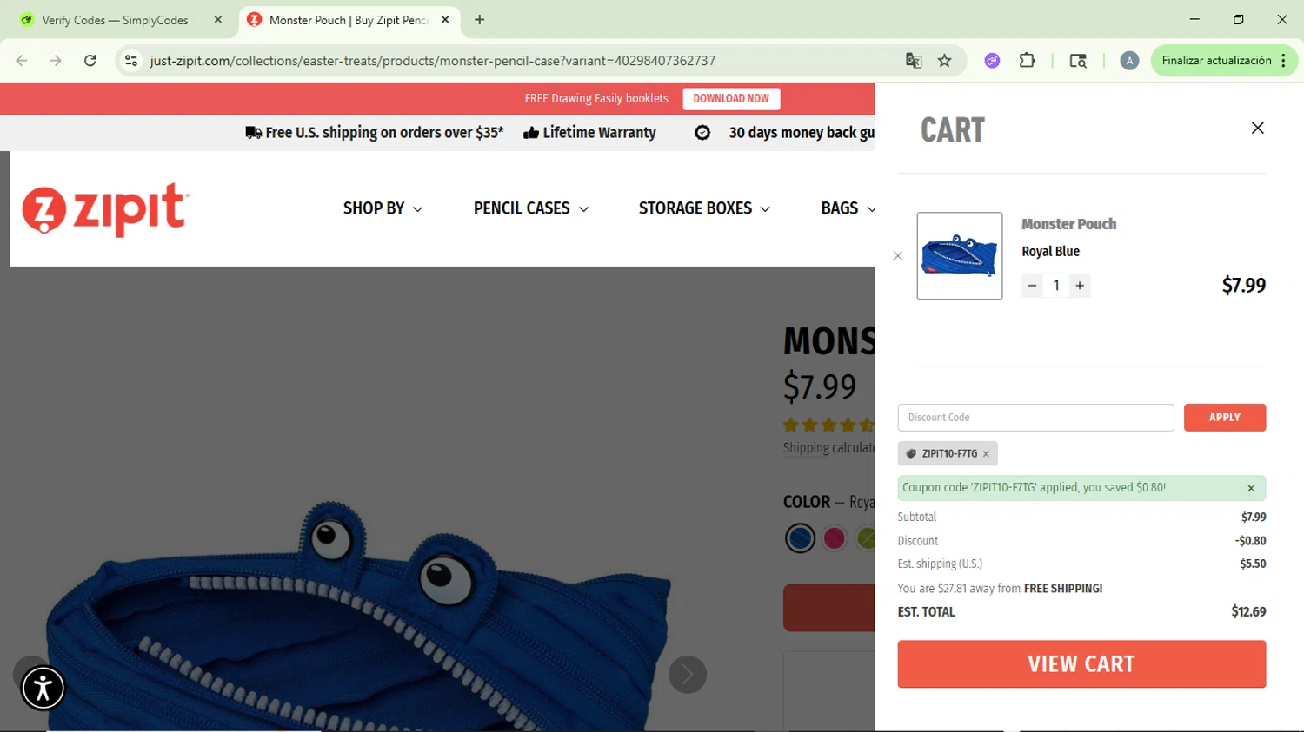This screenshot has height=732, width=1304.
Task: Click the translate page icon
Action: pyautogui.click(x=914, y=61)
